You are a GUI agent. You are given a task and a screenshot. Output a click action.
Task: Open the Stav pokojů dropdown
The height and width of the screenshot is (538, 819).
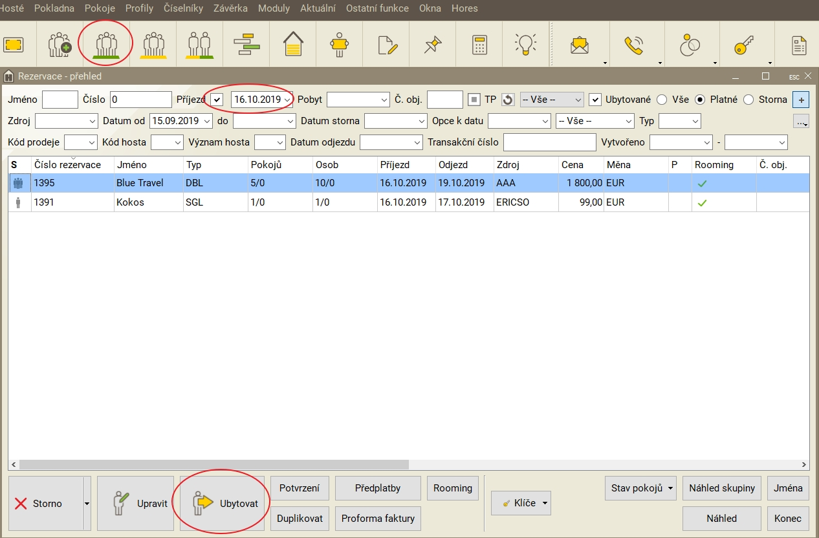click(643, 488)
